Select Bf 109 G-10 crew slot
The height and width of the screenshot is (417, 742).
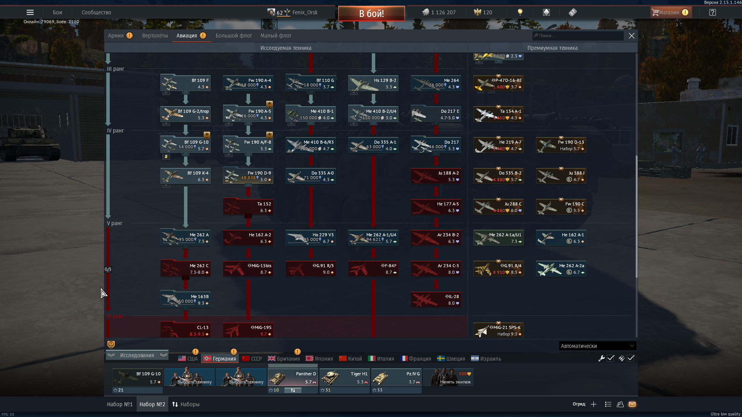138,378
